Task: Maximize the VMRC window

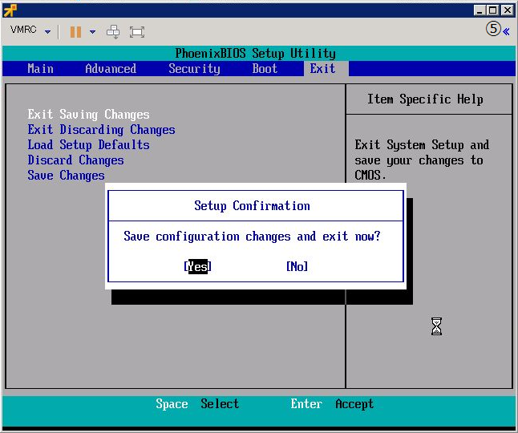Action: point(493,10)
